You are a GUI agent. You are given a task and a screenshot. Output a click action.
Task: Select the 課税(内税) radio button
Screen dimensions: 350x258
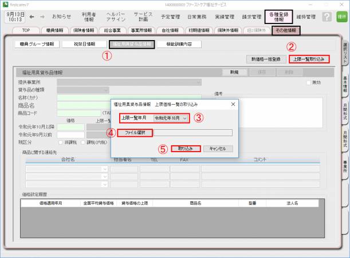click(84, 142)
